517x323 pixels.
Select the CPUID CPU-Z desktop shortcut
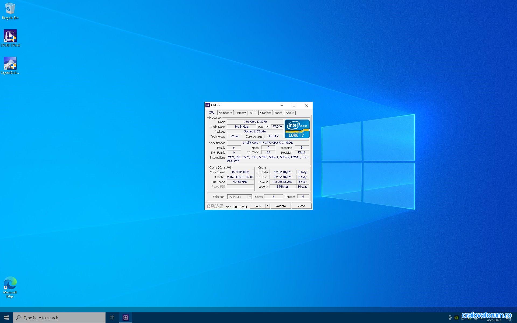click(10, 38)
